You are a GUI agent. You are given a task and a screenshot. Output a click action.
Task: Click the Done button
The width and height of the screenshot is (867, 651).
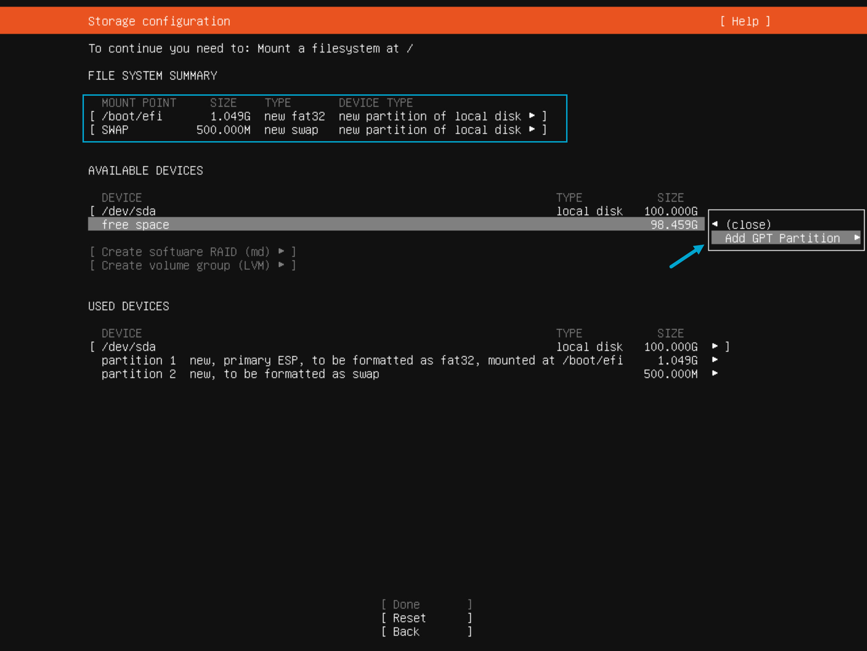tap(406, 604)
